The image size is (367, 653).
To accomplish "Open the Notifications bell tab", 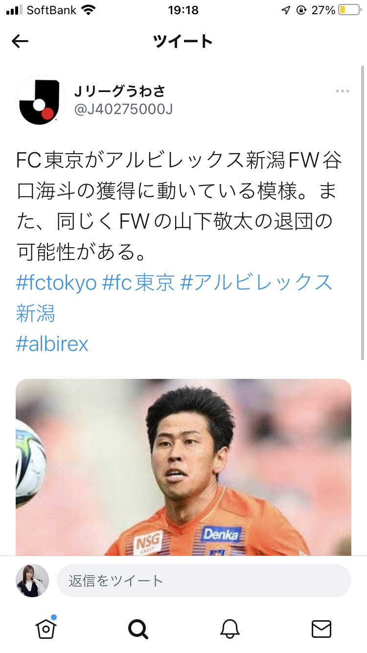I will point(229,629).
